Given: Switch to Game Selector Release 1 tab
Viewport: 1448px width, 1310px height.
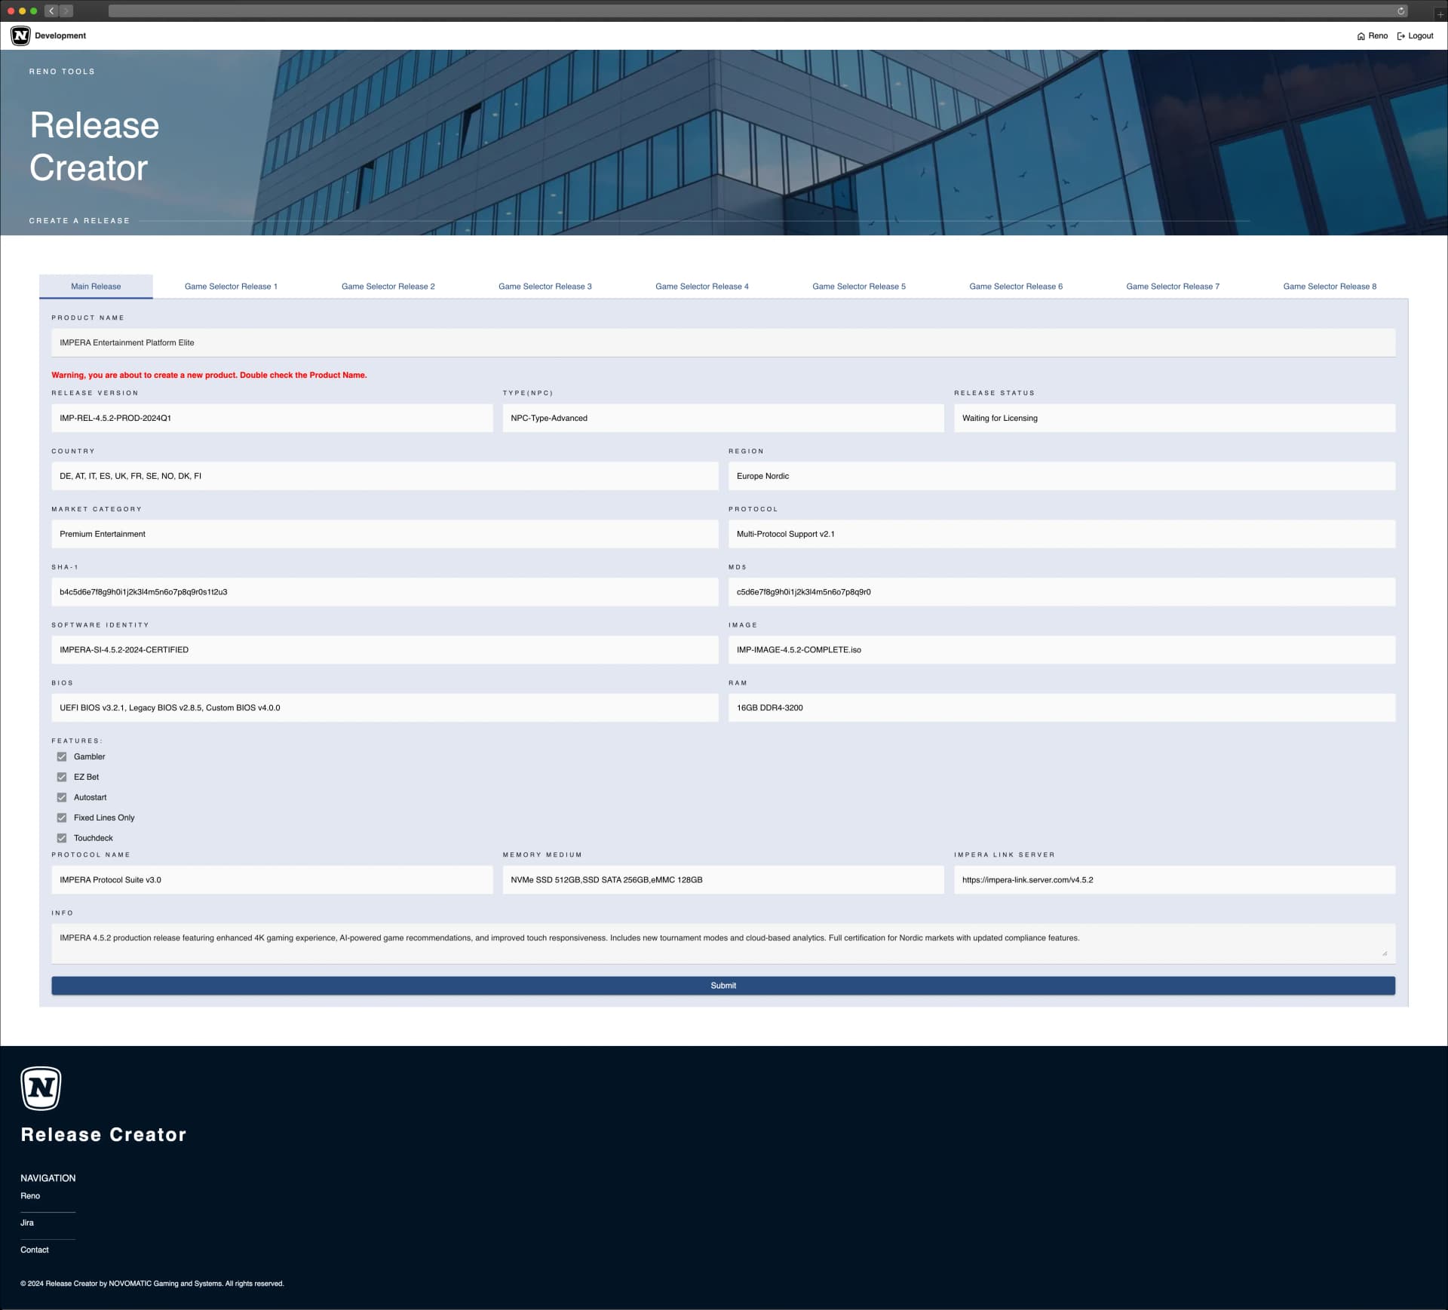Looking at the screenshot, I should coord(231,287).
